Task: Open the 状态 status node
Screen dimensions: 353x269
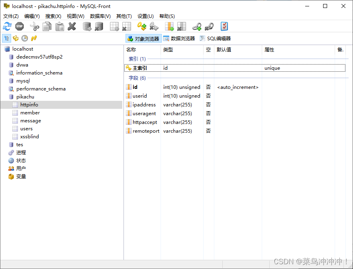Action: point(21,161)
